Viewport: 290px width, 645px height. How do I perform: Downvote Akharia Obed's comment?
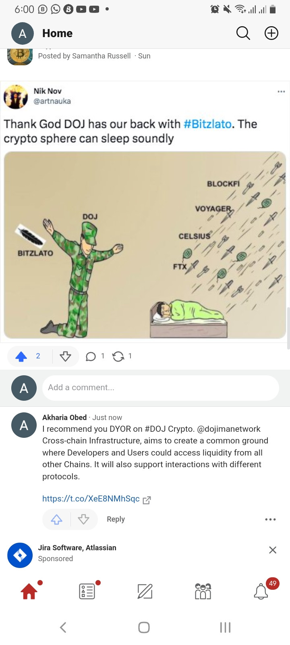click(83, 519)
